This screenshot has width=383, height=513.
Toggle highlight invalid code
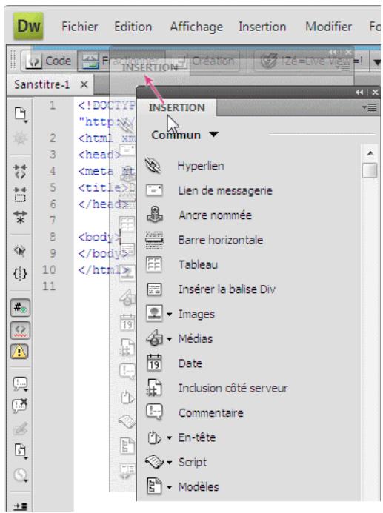click(x=20, y=330)
